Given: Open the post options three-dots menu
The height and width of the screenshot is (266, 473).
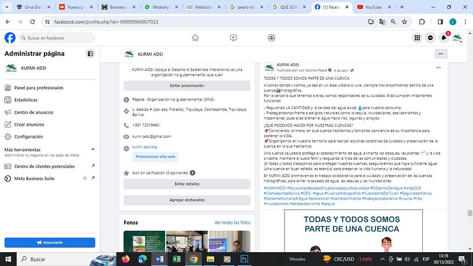Looking at the screenshot, I should (x=438, y=68).
